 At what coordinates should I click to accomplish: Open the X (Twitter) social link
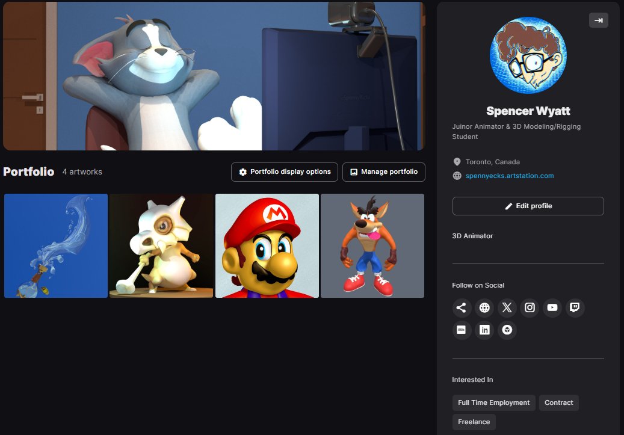pos(507,307)
